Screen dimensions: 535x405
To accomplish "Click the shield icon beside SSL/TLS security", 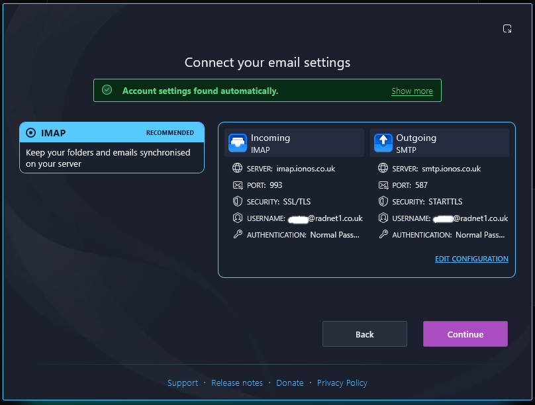I will [x=238, y=201].
